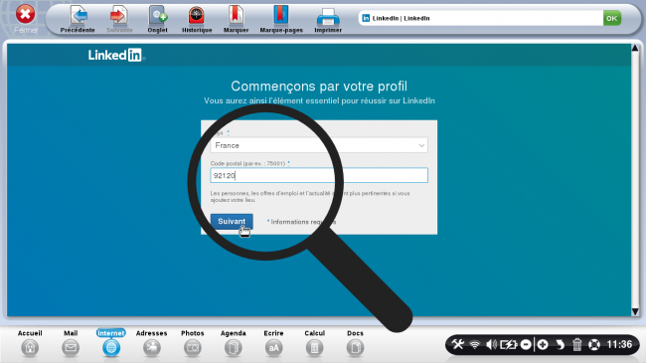Open the Adresses contacts app
Image resolution: width=646 pixels, height=363 pixels.
coord(152,348)
